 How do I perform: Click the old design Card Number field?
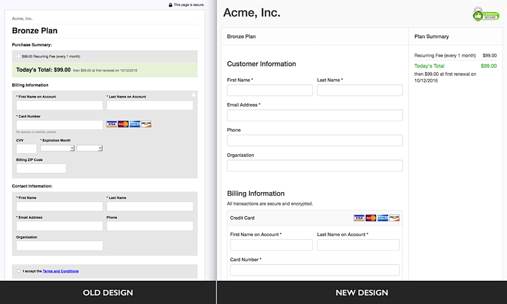tap(60, 125)
